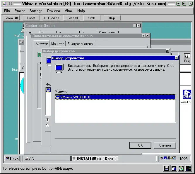195x174 pixels.
Task: Click the Notepad icon in INSTALL95.txt taskbar button
Action: click(x=74, y=159)
